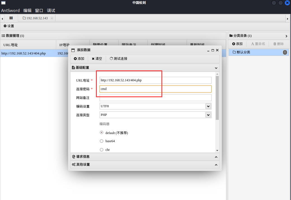Expand the 请求信息 section
Screen dimensions: 291x200
click(x=216, y=157)
